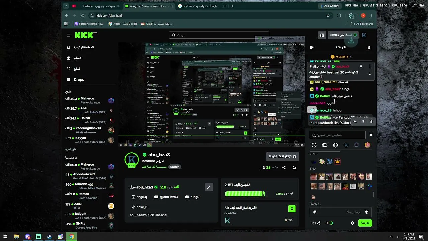Close the emote picker
The height and width of the screenshot is (241, 428).
371,135
